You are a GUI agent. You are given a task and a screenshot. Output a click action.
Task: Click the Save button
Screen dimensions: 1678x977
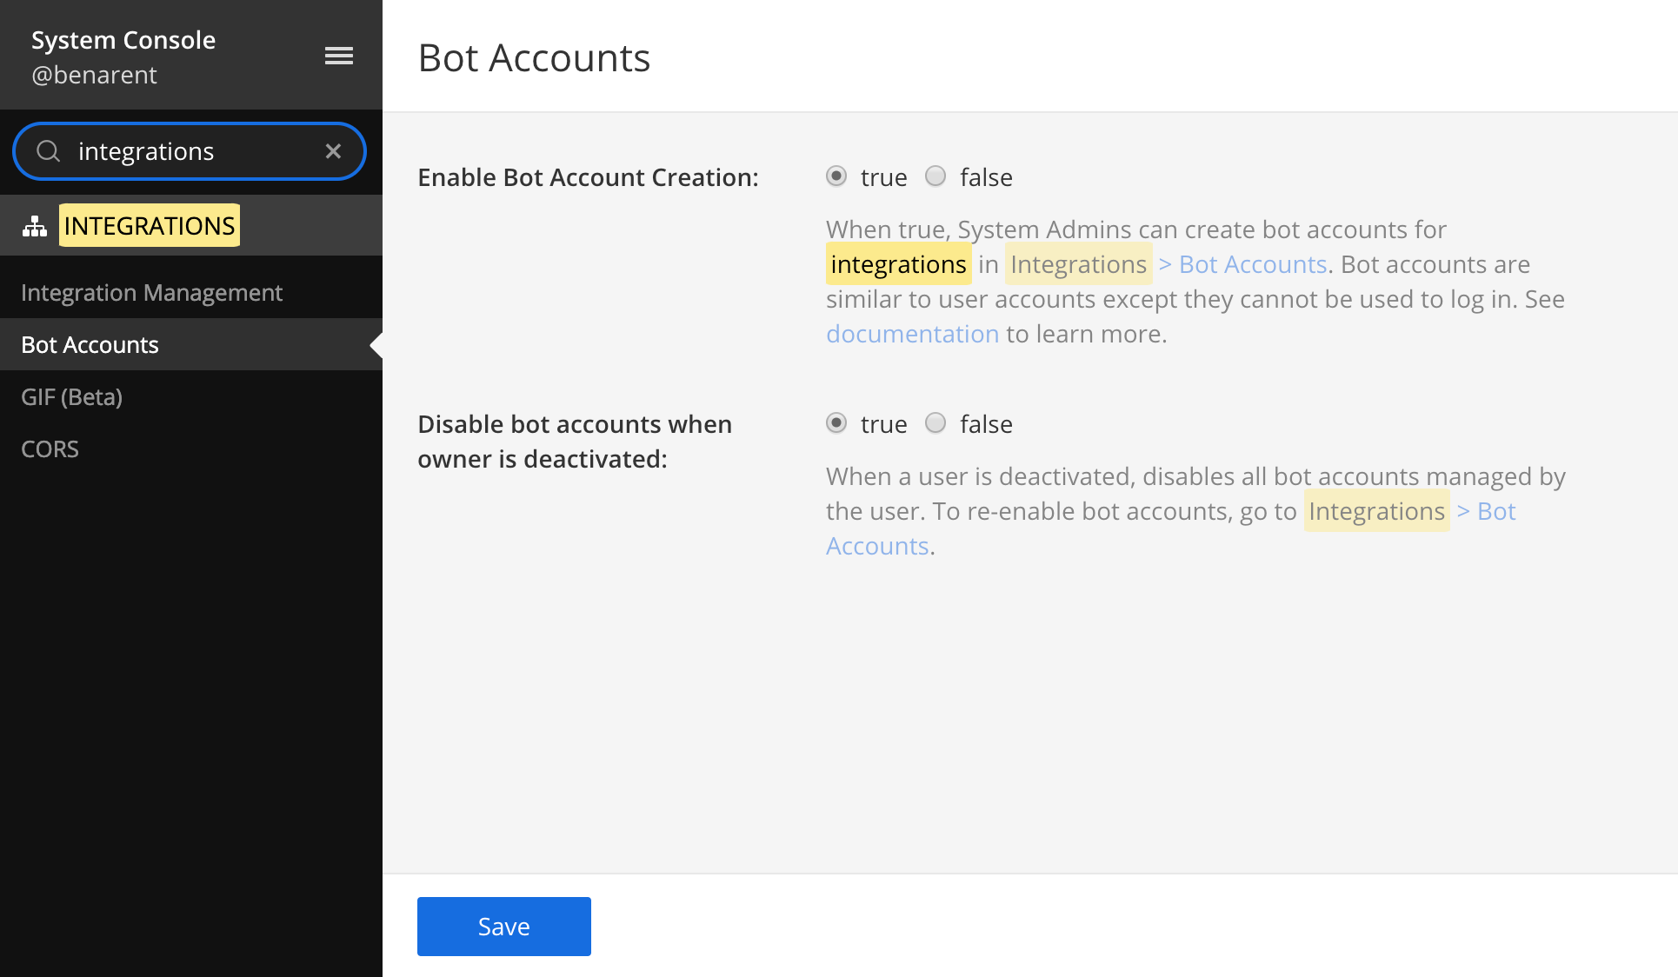503,926
